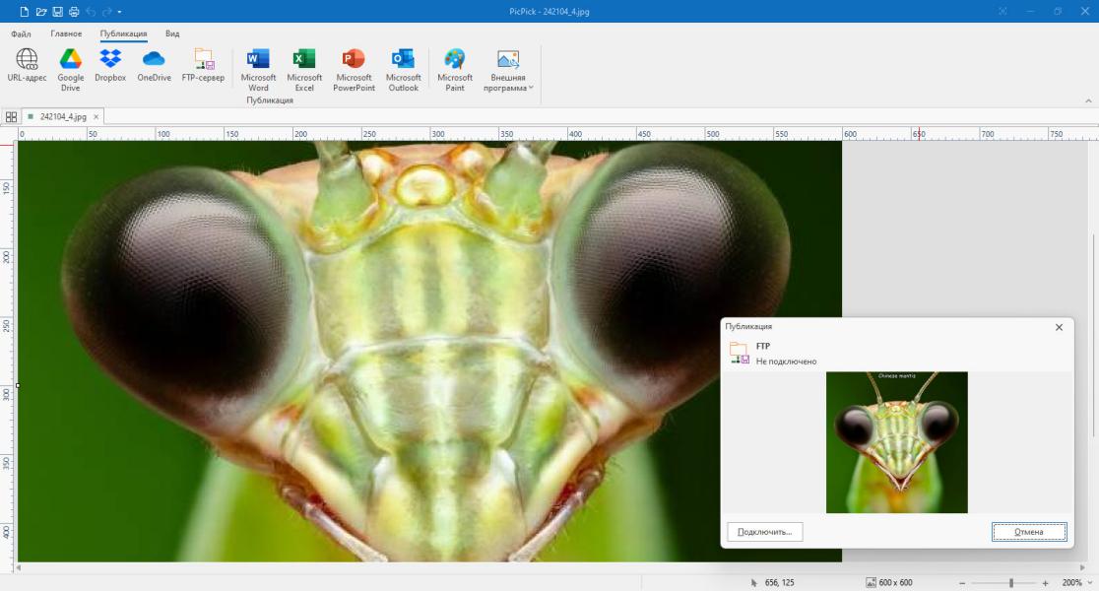1099x591 pixels.
Task: Click the Отмена button
Action: (x=1029, y=532)
